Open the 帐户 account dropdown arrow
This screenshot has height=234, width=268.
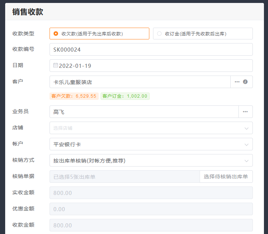246,144
